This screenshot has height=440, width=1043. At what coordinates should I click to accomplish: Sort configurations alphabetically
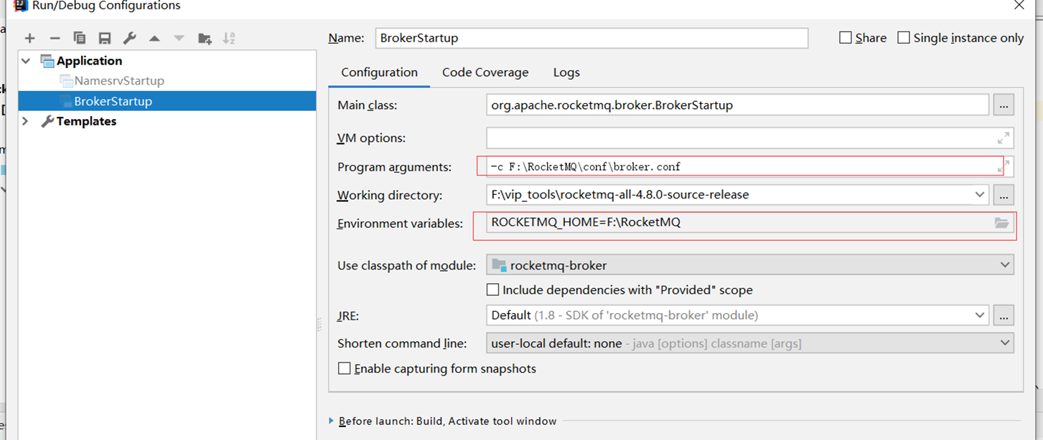coord(229,39)
